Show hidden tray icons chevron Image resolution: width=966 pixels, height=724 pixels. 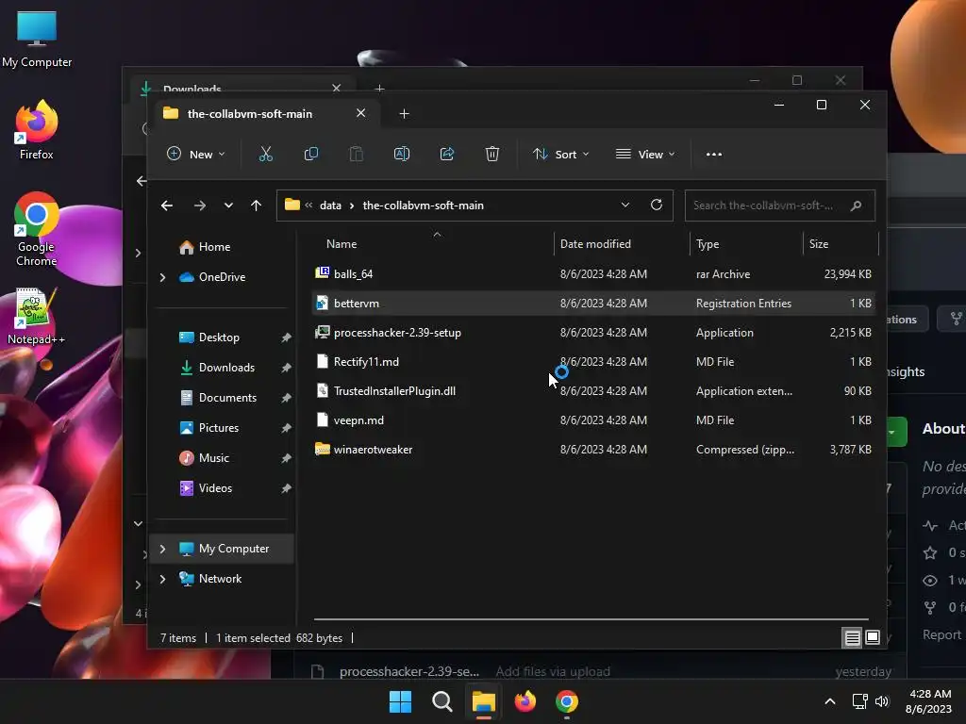pos(830,701)
